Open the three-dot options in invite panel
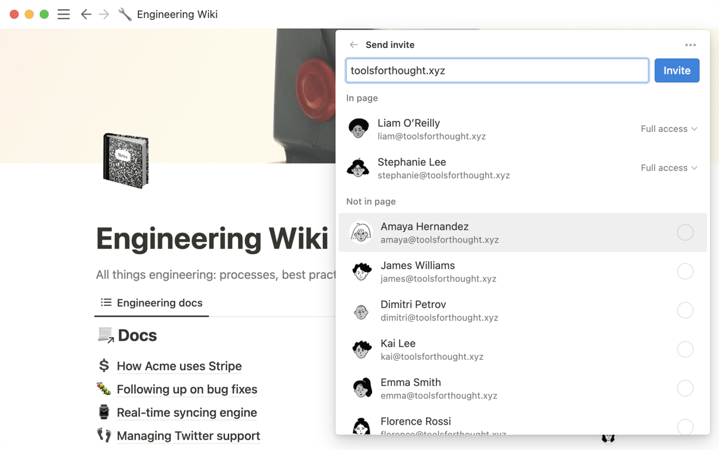This screenshot has height=450, width=719. point(690,45)
